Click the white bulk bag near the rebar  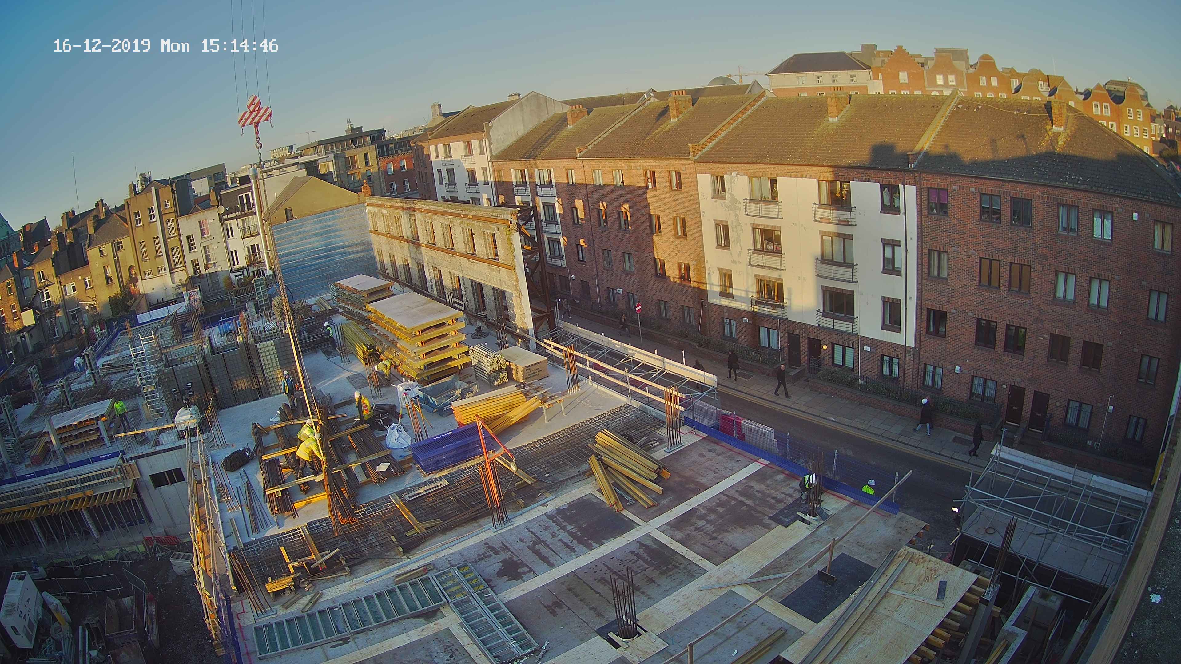(x=398, y=436)
